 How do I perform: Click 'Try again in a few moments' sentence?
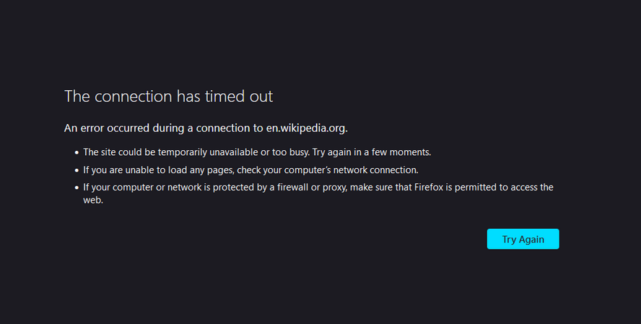pos(372,152)
